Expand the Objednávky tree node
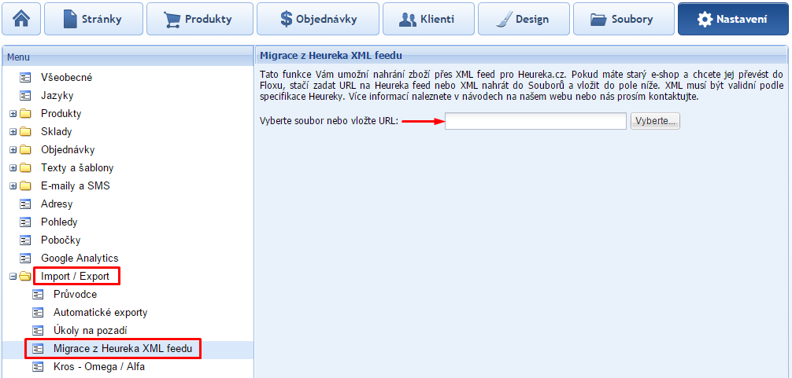The width and height of the screenshot is (792, 378). click(13, 150)
